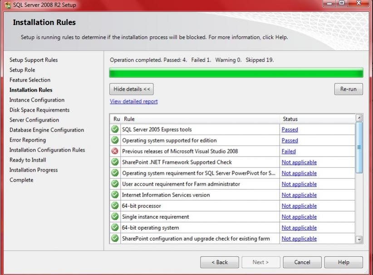373x275 pixels.
Task: Open Not applicable link for Internet Information Services version
Action: tap(299, 195)
